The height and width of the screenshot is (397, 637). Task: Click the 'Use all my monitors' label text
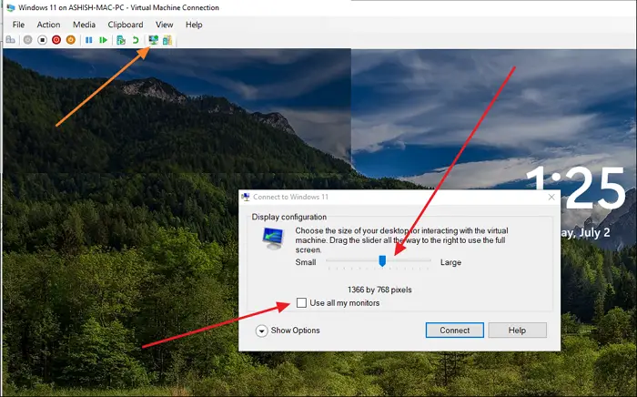(x=345, y=302)
